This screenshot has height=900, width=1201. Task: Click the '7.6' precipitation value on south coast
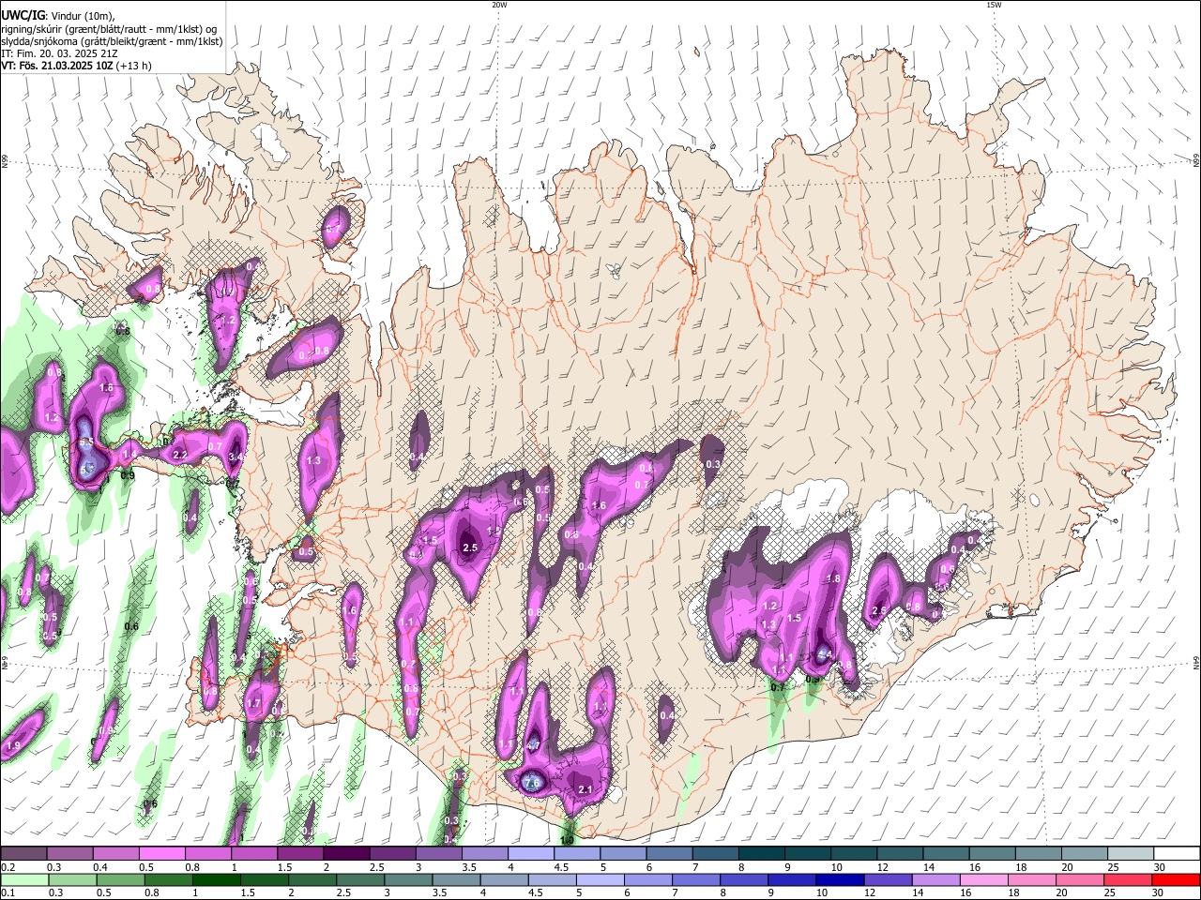pos(532,784)
